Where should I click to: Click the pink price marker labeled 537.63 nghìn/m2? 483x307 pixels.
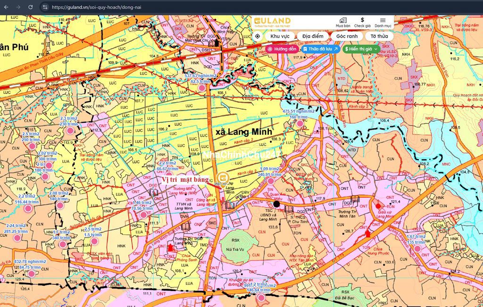coord(202,88)
